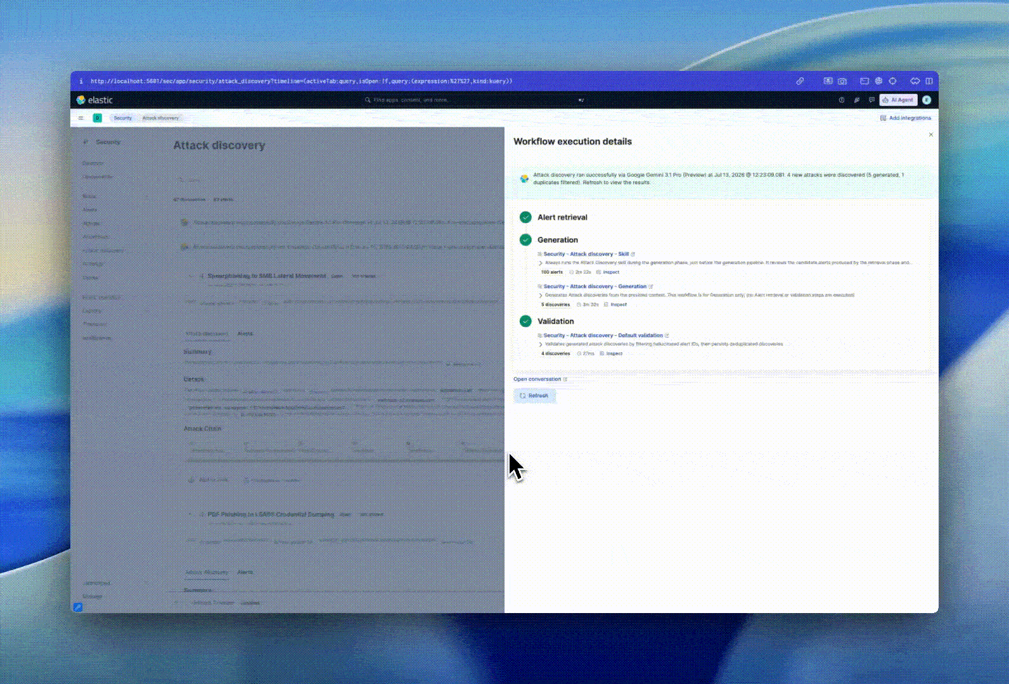
Task: Click the URL address bar
Action: (301, 81)
